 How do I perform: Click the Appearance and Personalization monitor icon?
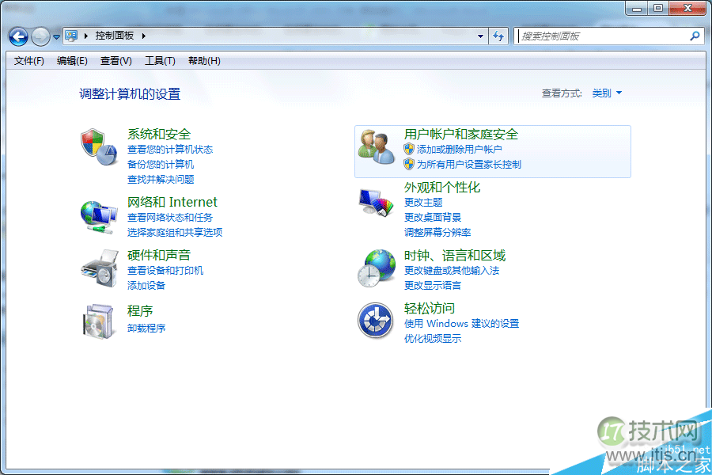[375, 202]
